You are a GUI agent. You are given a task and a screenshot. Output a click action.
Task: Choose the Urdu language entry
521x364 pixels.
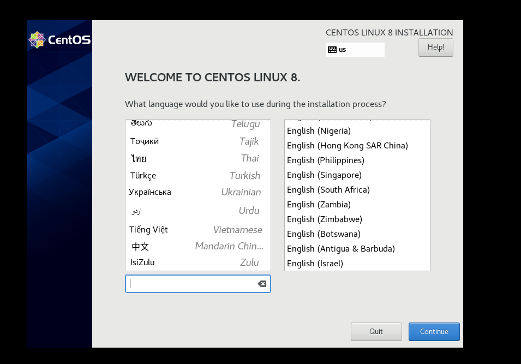[x=195, y=211]
